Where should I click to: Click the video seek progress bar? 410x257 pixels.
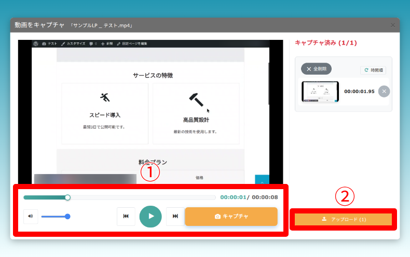click(x=119, y=197)
